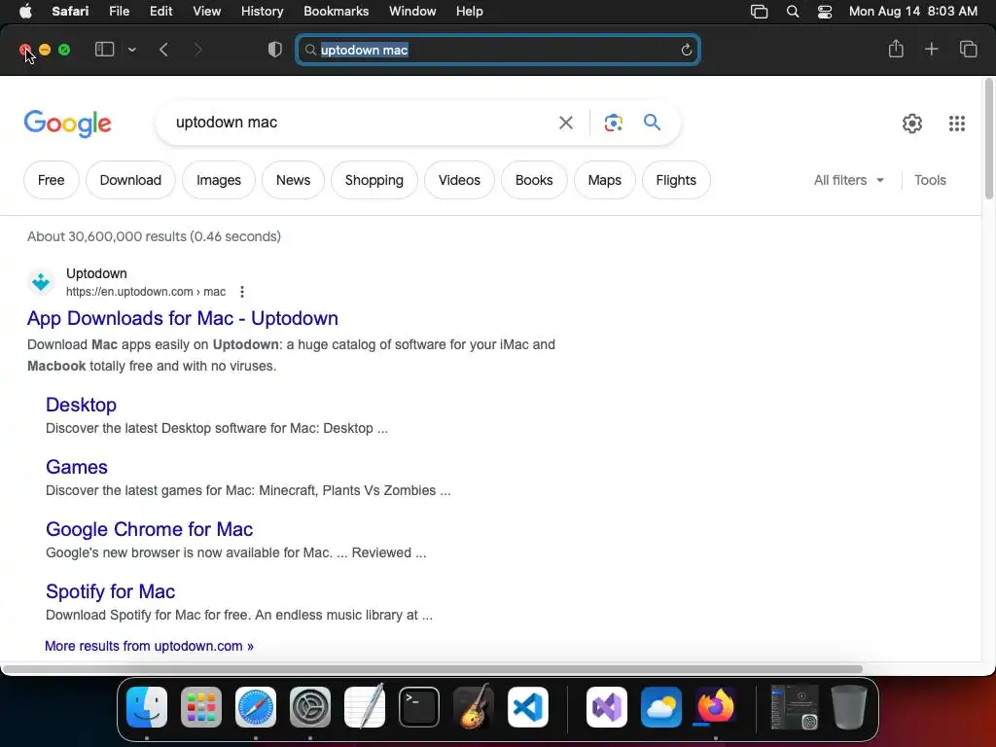The width and height of the screenshot is (996, 747).
Task: Open the Google Chrome for Mac sitelink
Action: pos(149,529)
